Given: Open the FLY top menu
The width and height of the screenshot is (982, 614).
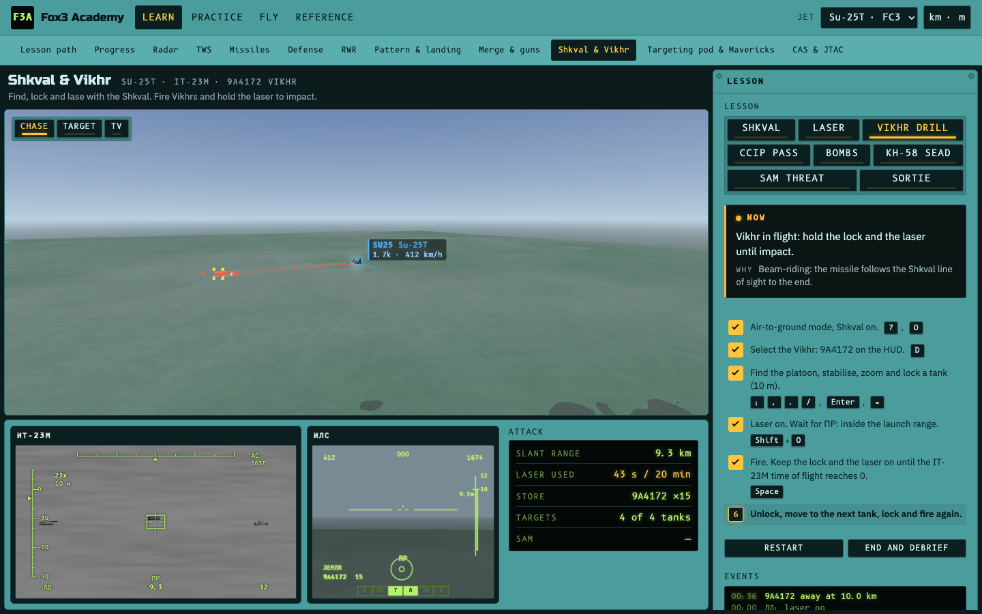Looking at the screenshot, I should coord(269,18).
